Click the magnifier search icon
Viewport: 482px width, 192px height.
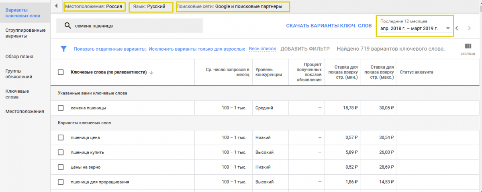67,26
